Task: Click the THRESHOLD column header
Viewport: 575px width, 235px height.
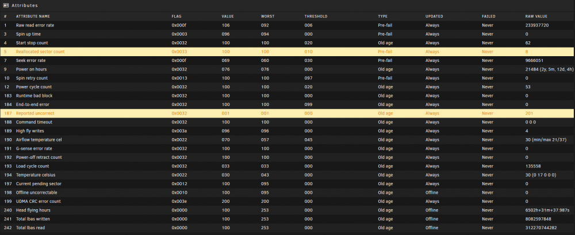Action: click(x=316, y=17)
